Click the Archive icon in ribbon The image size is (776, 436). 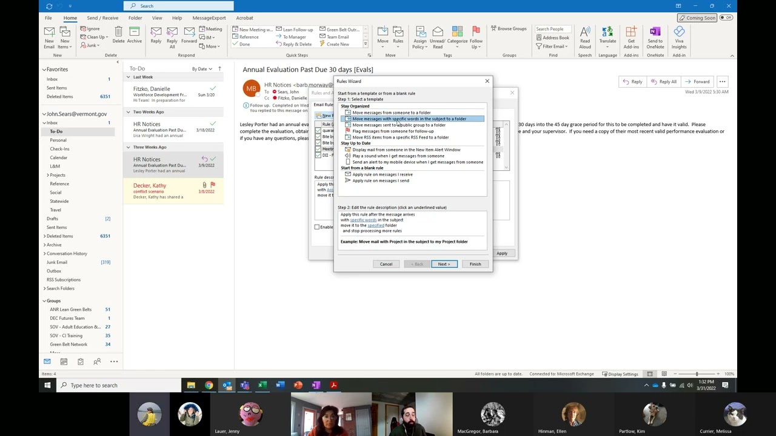tap(135, 35)
